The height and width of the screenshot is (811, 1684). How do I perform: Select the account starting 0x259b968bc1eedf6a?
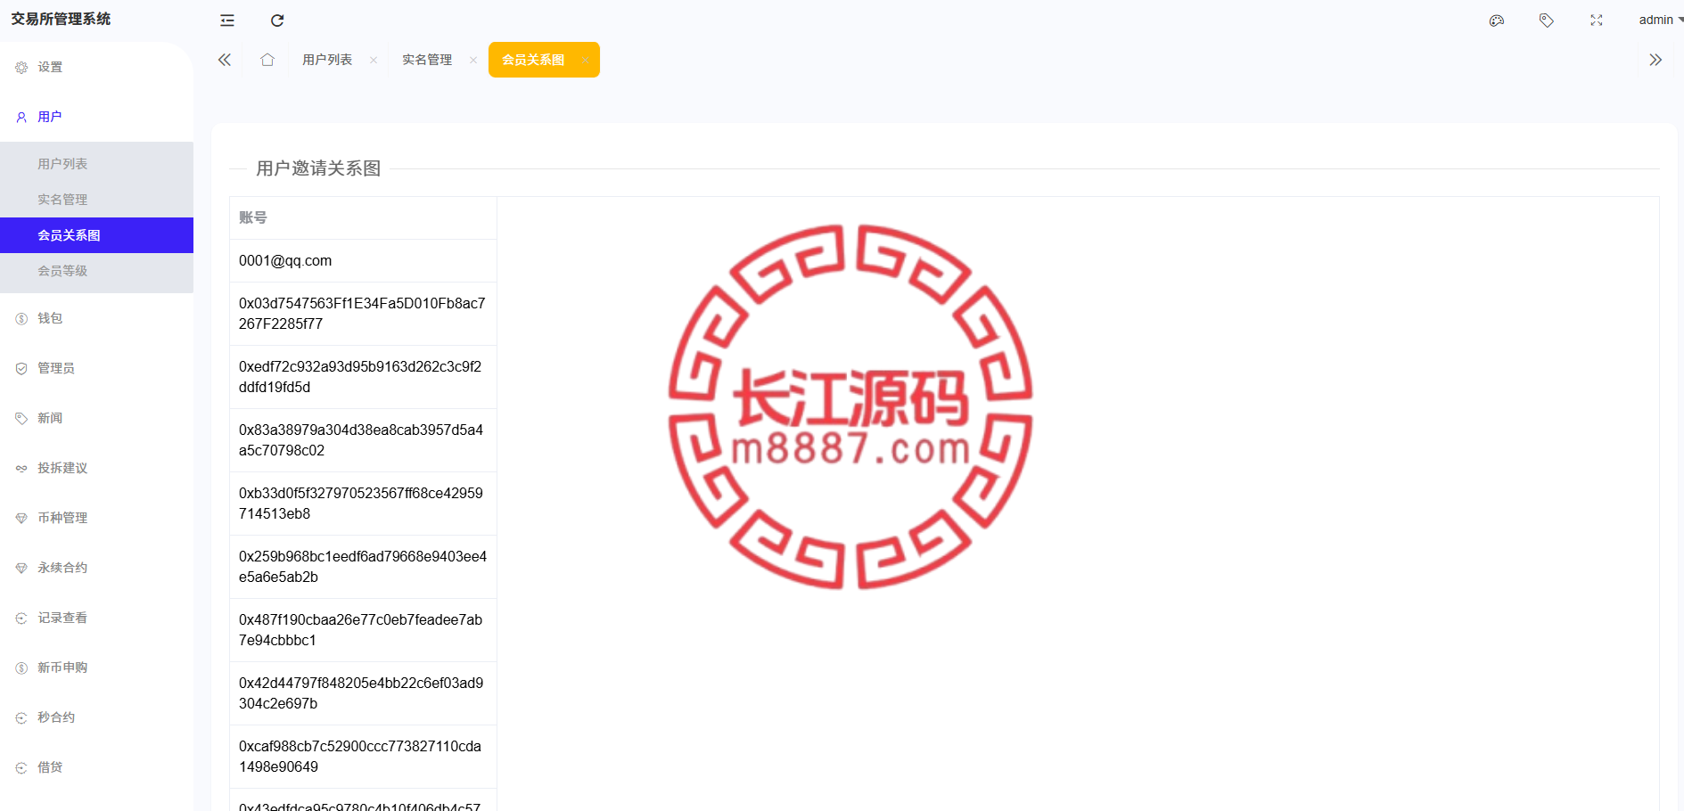[363, 567]
